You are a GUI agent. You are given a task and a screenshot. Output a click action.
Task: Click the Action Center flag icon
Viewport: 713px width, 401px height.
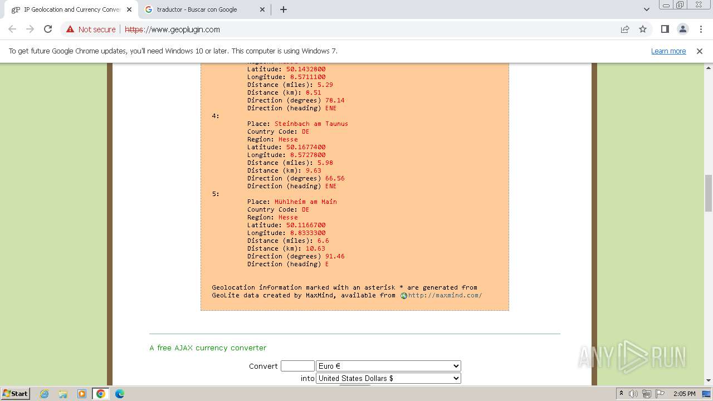660,394
